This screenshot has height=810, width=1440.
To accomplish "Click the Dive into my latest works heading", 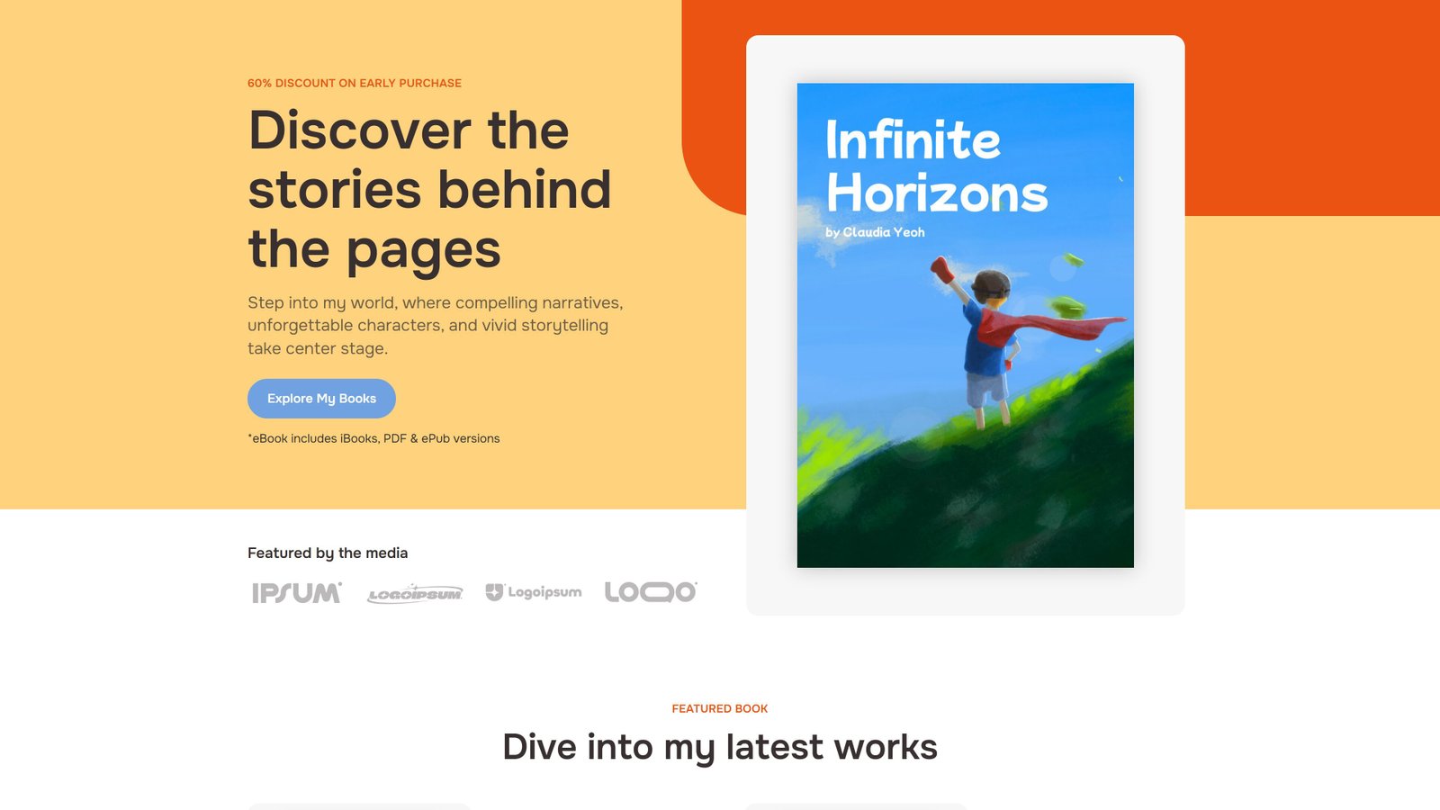I will pos(720,747).
